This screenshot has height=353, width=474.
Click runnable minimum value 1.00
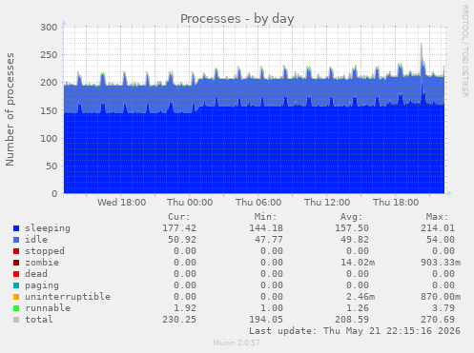click(x=272, y=308)
